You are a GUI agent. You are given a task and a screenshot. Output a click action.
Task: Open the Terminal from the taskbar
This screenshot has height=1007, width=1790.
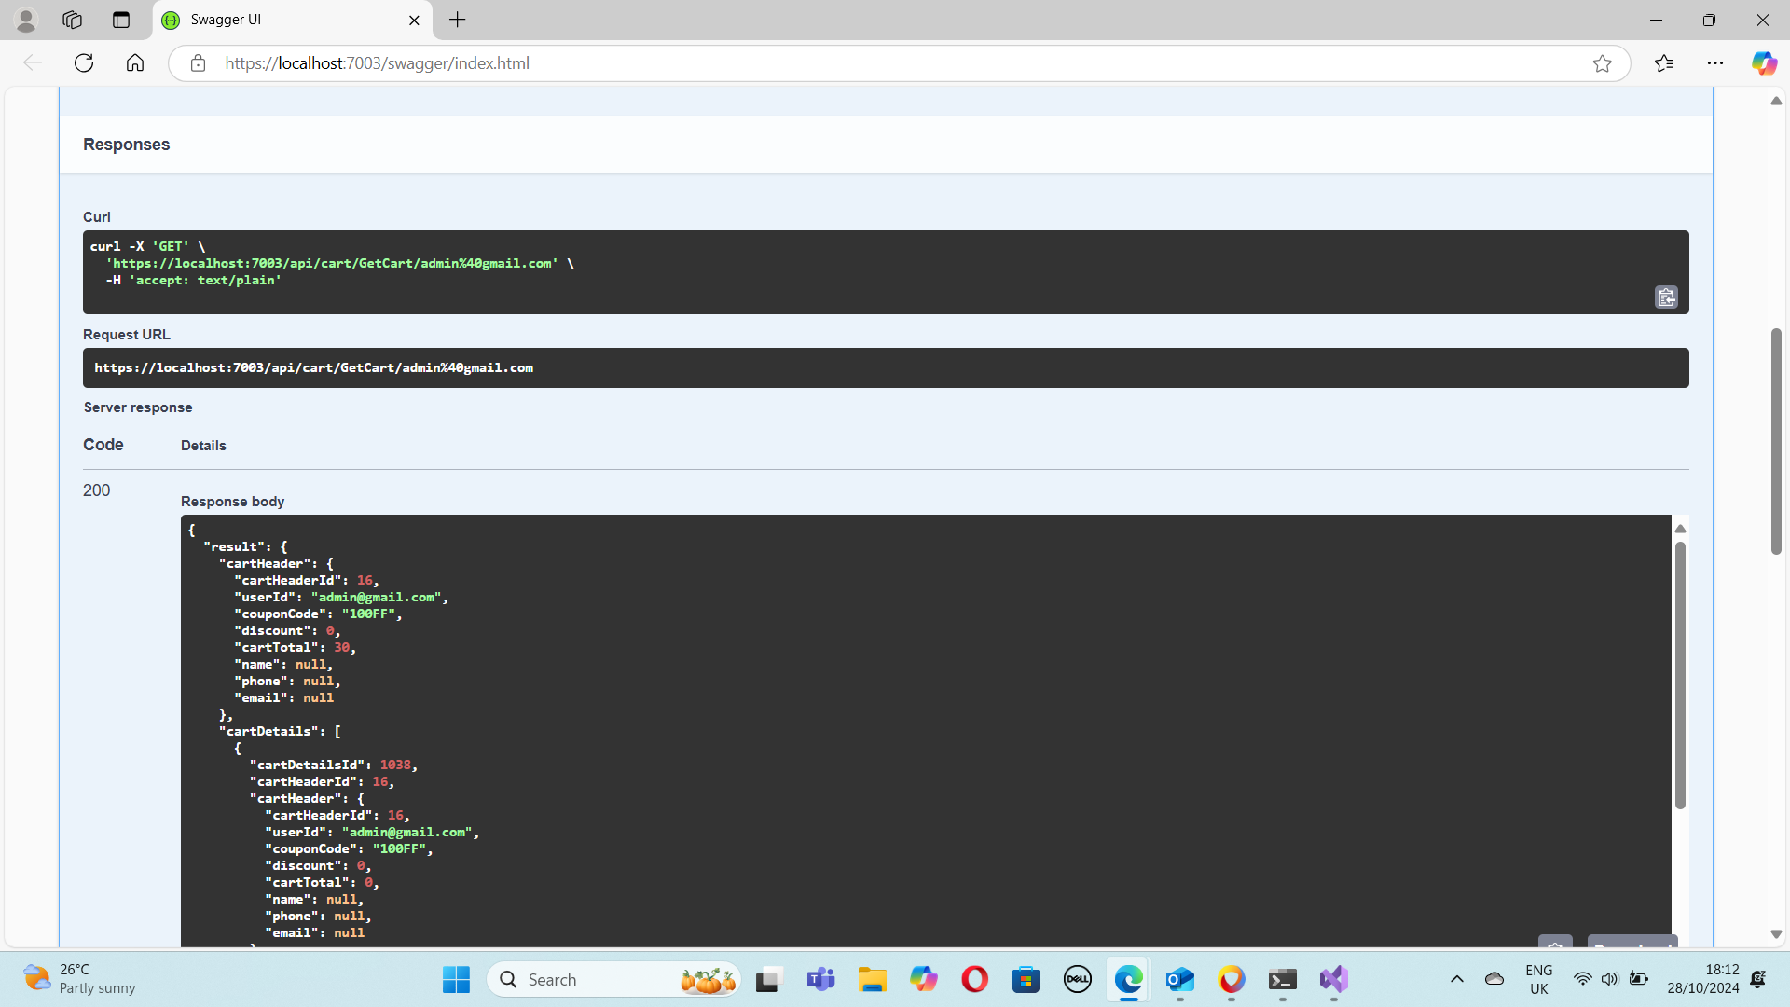pos(1283,979)
